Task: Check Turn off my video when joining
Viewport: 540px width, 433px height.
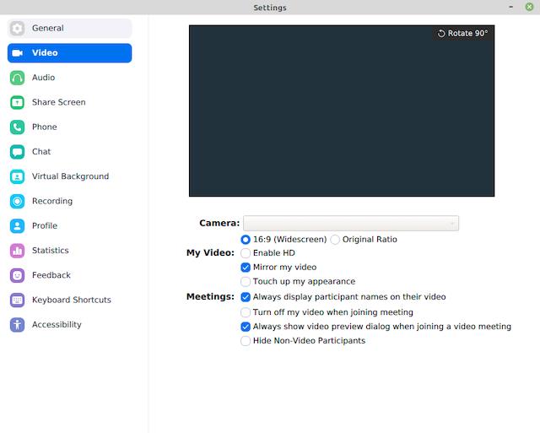Action: coord(246,312)
